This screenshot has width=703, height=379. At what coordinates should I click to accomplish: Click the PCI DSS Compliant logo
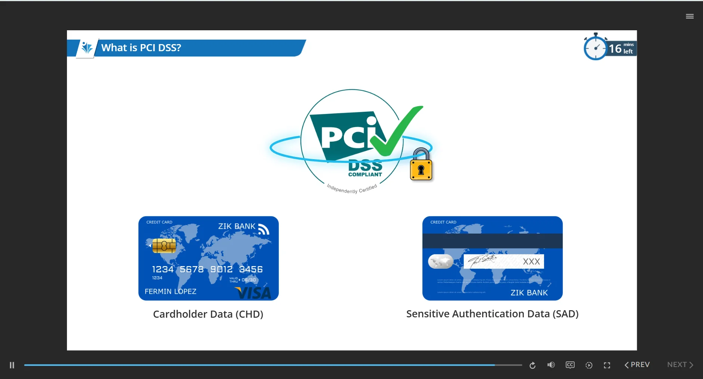coord(352,141)
